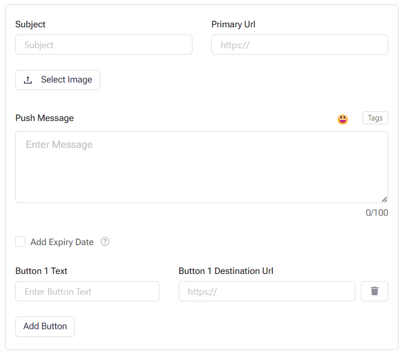Open the emoji picker for Push Message
This screenshot has width=403, height=353.
(x=343, y=119)
